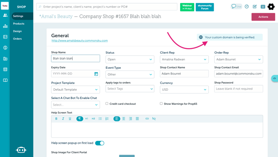The width and height of the screenshot is (278, 157).
Task: Align text right in editor
Action: (x=130, y=118)
